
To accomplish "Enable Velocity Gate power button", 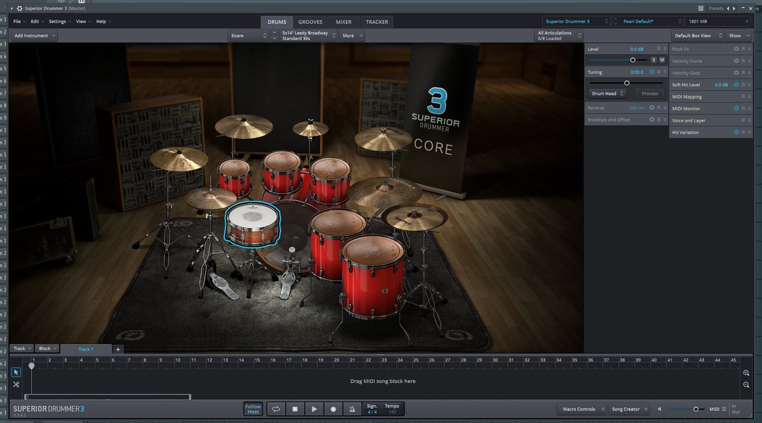I will coord(737,73).
